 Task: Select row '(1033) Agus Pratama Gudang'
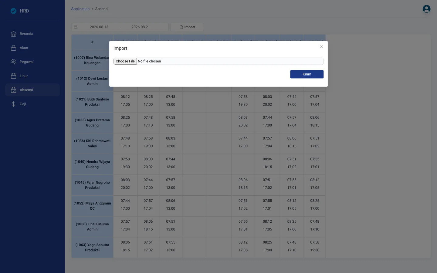click(x=92, y=123)
